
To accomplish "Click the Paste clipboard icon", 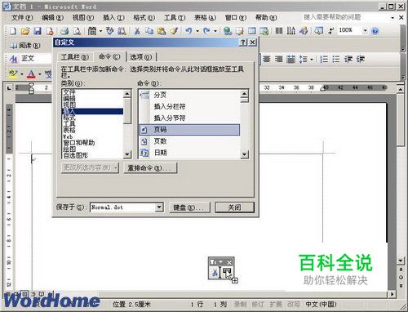I will (x=162, y=31).
